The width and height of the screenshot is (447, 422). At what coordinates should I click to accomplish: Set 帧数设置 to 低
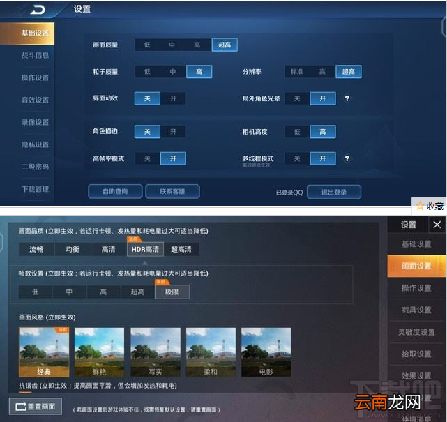[x=36, y=292]
